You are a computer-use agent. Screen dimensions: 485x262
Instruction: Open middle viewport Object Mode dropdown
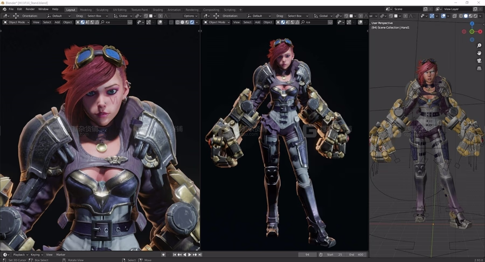pos(217,22)
